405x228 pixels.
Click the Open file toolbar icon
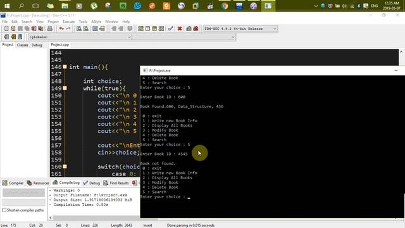pos(13,28)
